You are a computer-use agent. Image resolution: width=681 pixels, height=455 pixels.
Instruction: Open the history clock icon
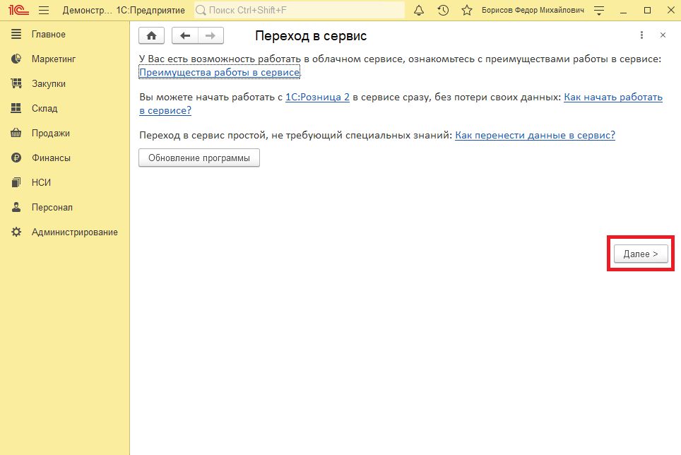pyautogui.click(x=443, y=10)
